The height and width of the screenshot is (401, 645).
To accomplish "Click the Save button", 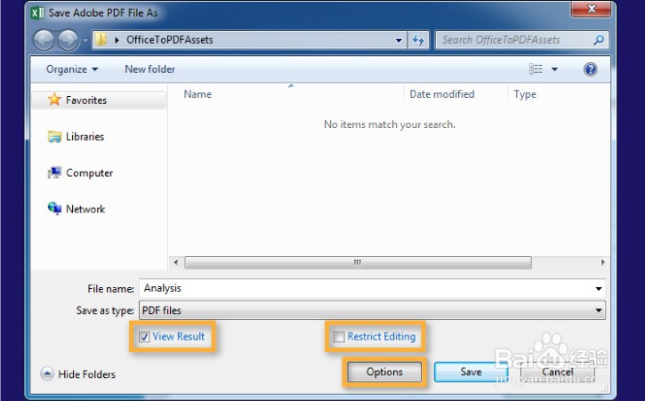I will click(471, 372).
